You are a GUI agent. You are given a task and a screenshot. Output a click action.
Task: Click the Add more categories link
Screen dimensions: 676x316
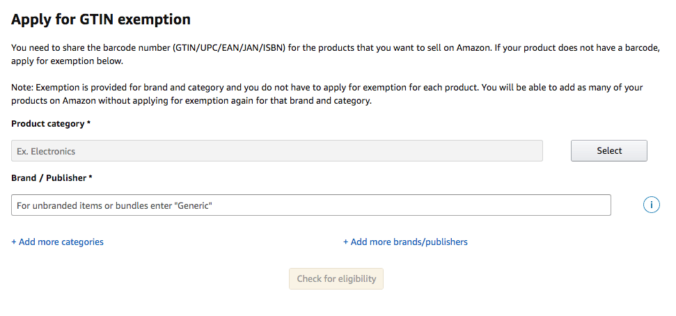click(x=57, y=242)
